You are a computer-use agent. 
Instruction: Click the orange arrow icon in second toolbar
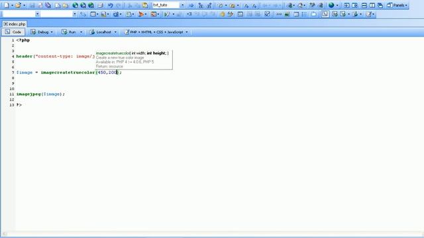141,14
